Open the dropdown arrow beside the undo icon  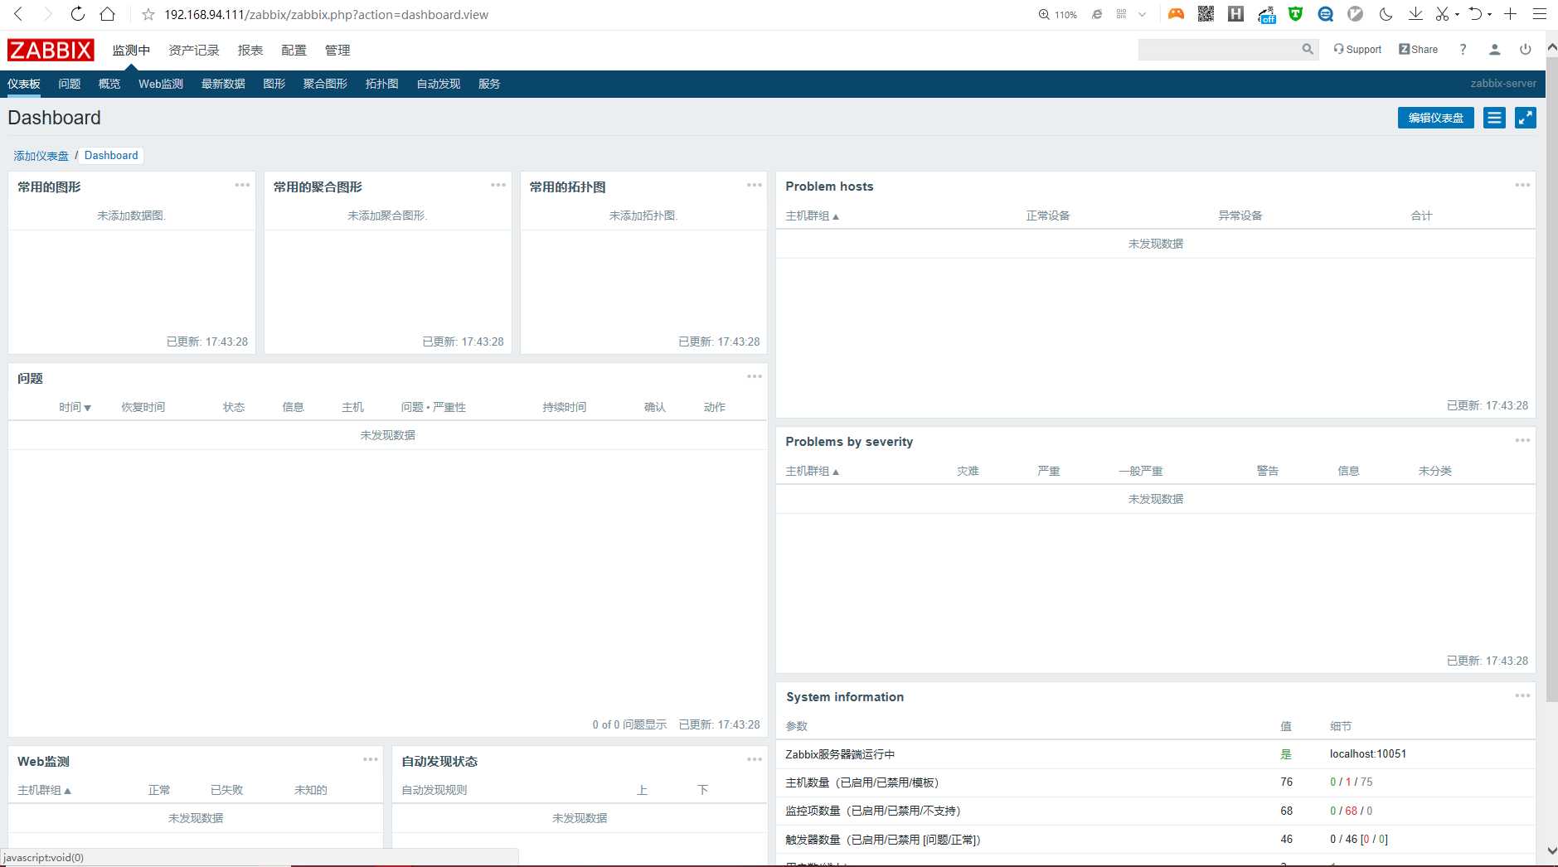click(1489, 14)
